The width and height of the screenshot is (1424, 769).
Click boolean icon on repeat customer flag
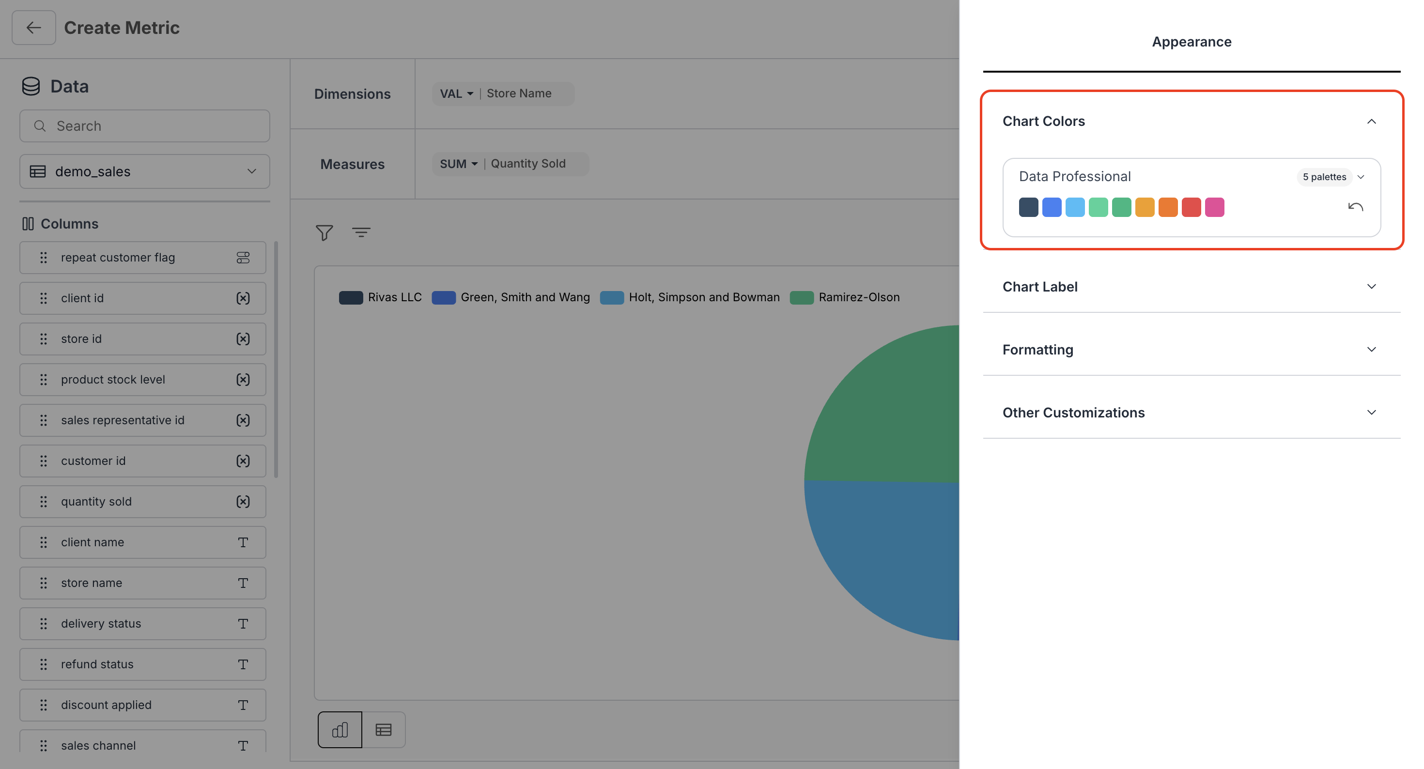[x=243, y=258]
